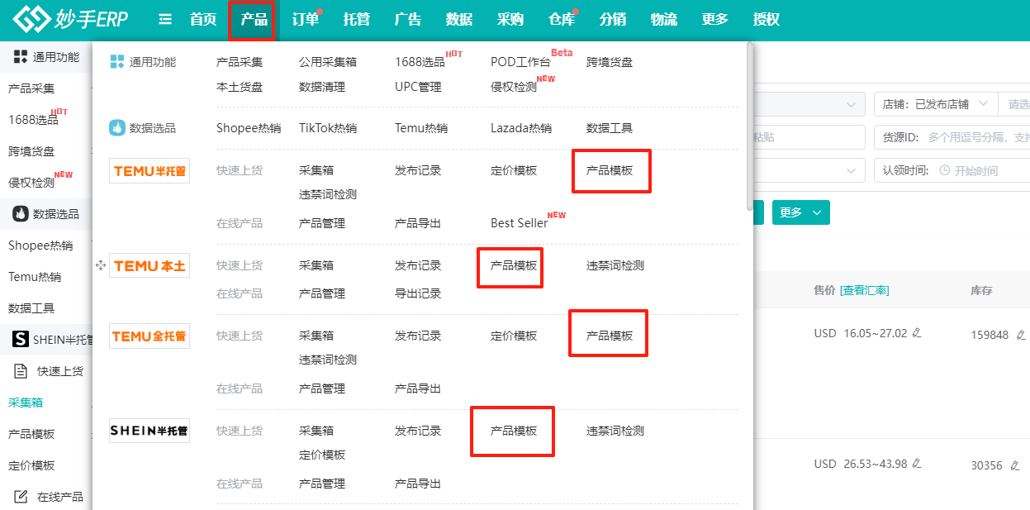Open 产品模板 in SHEIN半托管 menu row
This screenshot has width=1030, height=510.
pyautogui.click(x=514, y=431)
